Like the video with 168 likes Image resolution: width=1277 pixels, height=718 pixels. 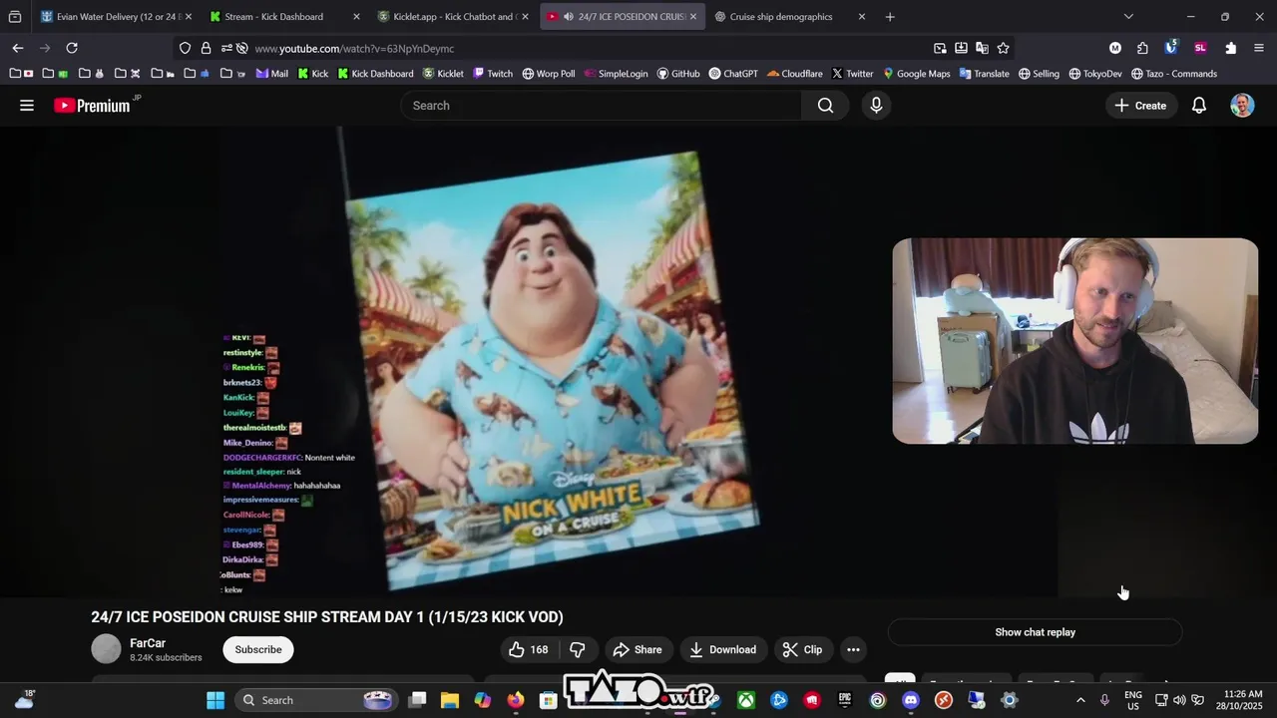point(529,650)
